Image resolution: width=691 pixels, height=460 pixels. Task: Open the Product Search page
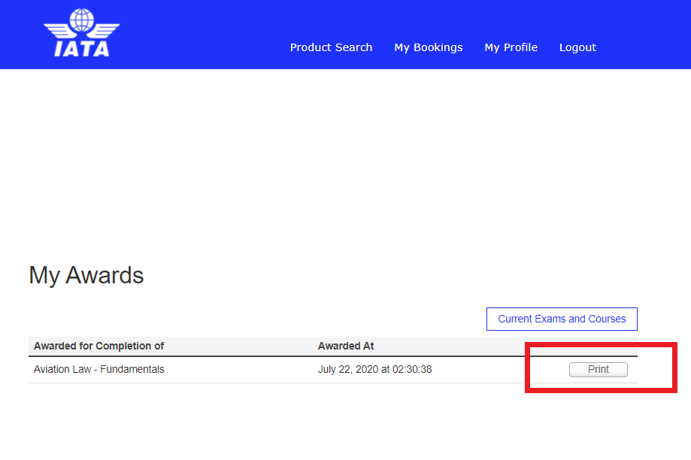pos(331,47)
